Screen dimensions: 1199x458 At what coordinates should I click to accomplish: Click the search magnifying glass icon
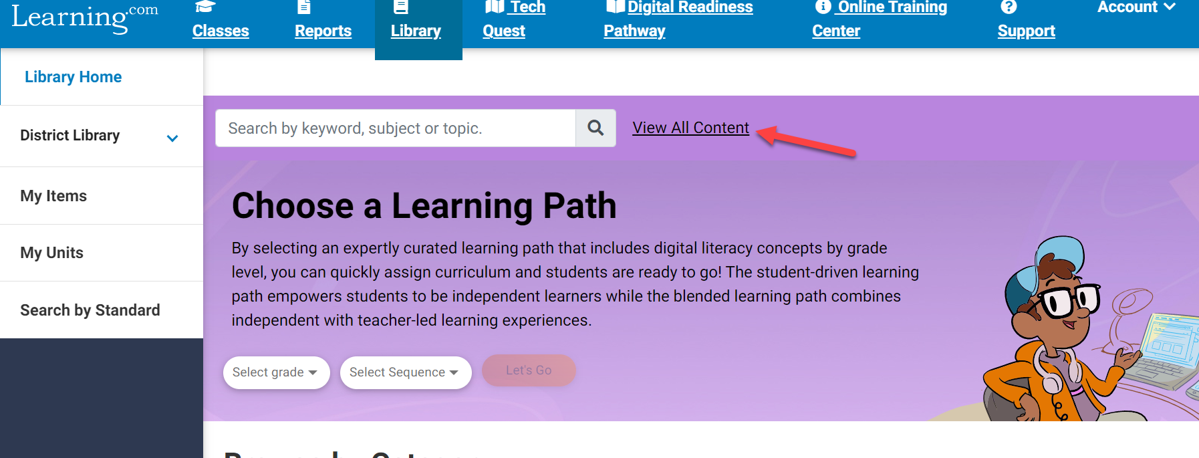595,128
